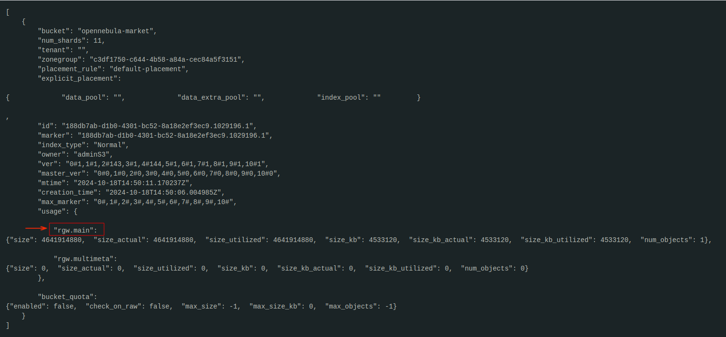Click the red arrow pointing at rgw.main
Viewport: 726px width, 337px height.
click(x=36, y=228)
